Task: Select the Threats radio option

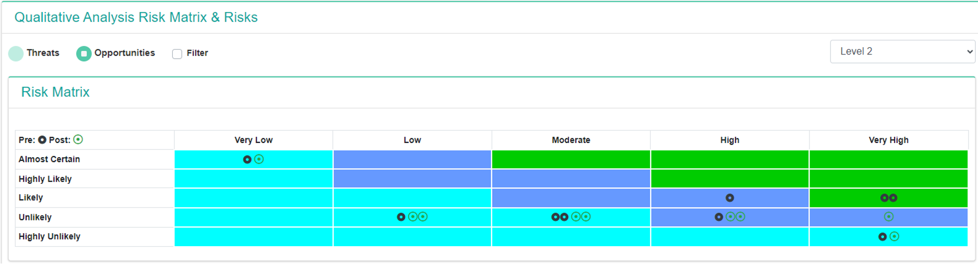Action: [x=16, y=53]
